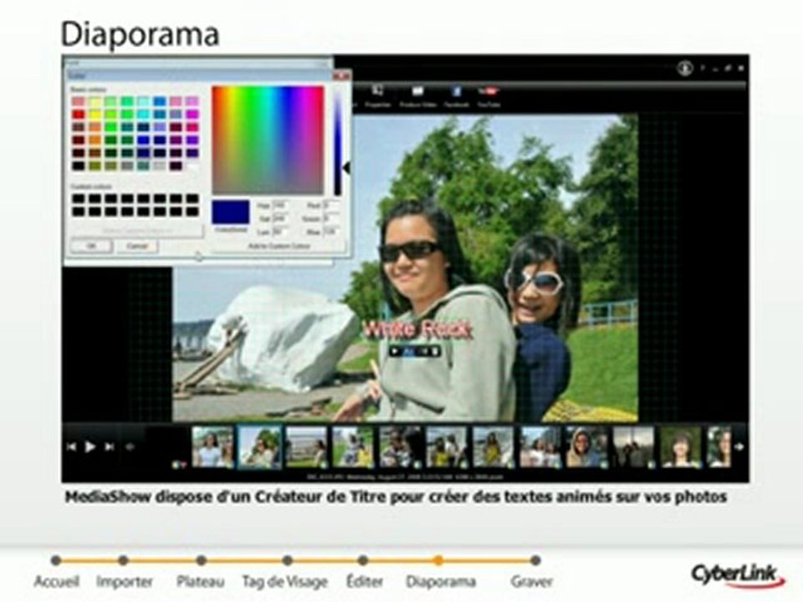Open help with the question mark icon

pos(703,68)
